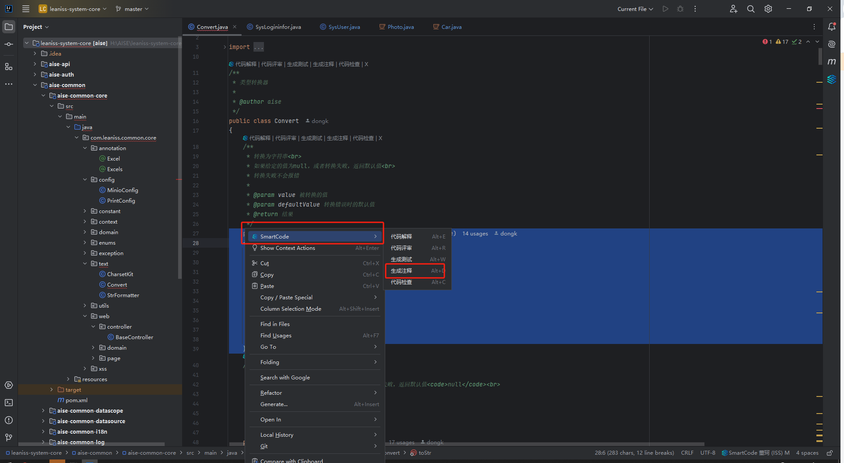The height and width of the screenshot is (463, 844).
Task: Toggle read-only lock icon in status bar
Action: click(830, 453)
